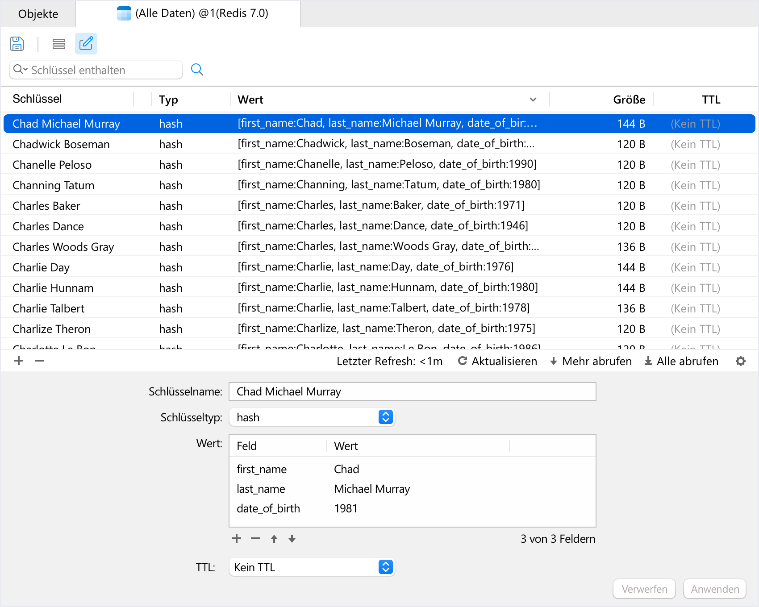
Task: Select the Charlize Theron key
Action: tap(52, 329)
